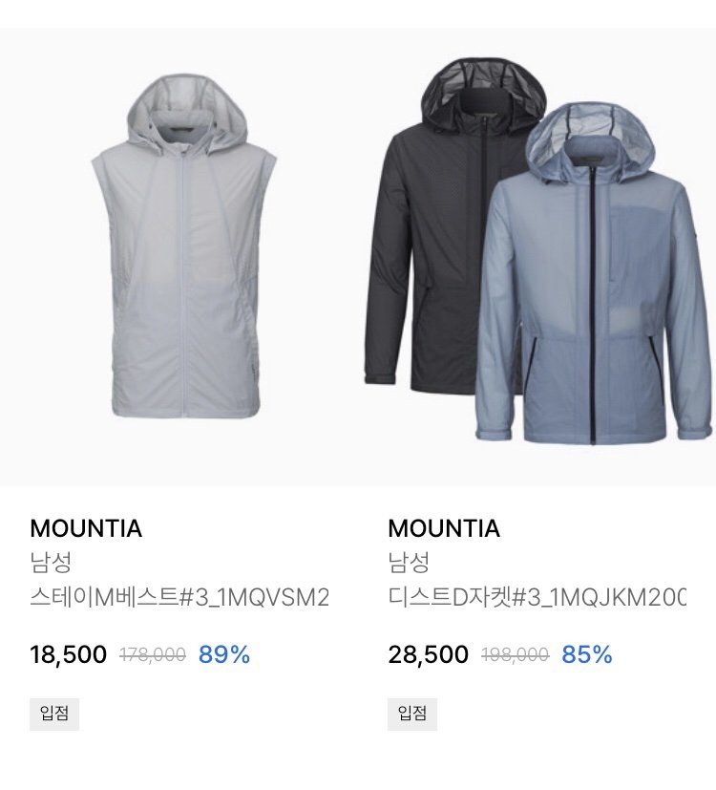This screenshot has width=716, height=790.
Task: Click the 입점 badge under the vest
Action: 54,714
